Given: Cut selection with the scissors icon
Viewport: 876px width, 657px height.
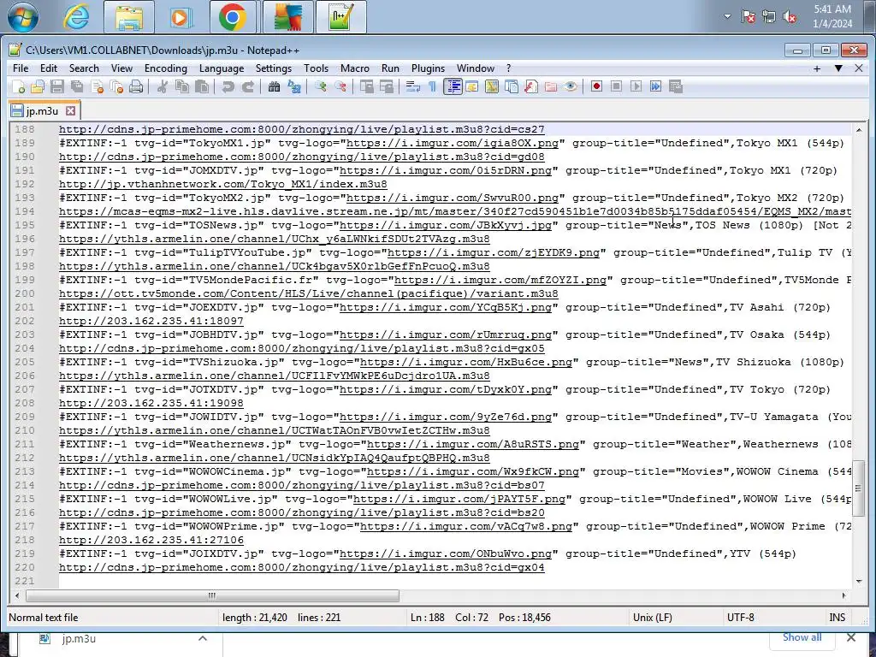Looking at the screenshot, I should (x=163, y=86).
